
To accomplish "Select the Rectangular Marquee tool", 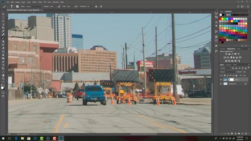I will [x=3, y=18].
